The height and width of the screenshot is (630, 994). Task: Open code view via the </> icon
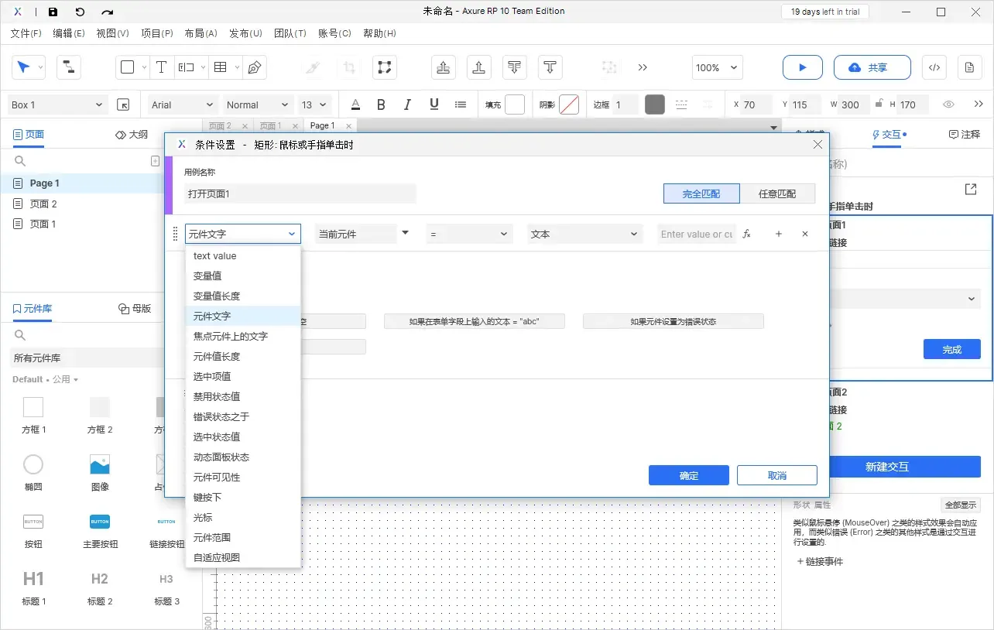point(934,67)
